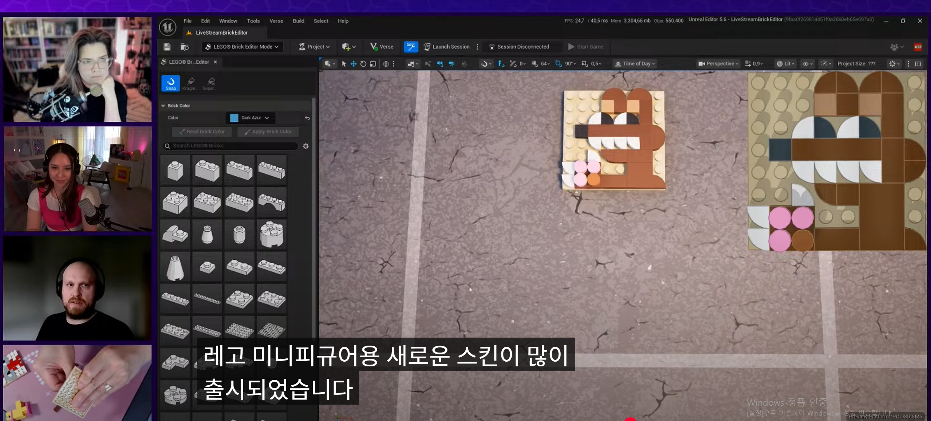Toggle the third blue brick snap icon

[451, 64]
